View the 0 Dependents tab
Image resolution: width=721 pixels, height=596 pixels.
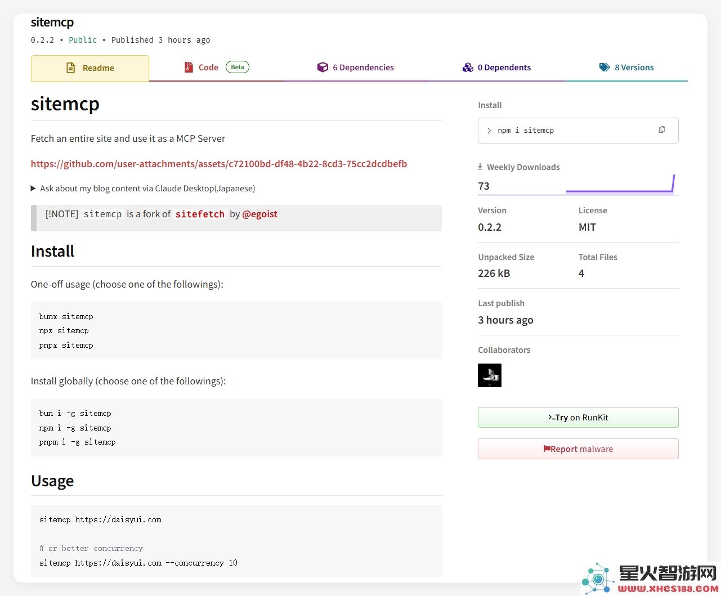pos(496,68)
